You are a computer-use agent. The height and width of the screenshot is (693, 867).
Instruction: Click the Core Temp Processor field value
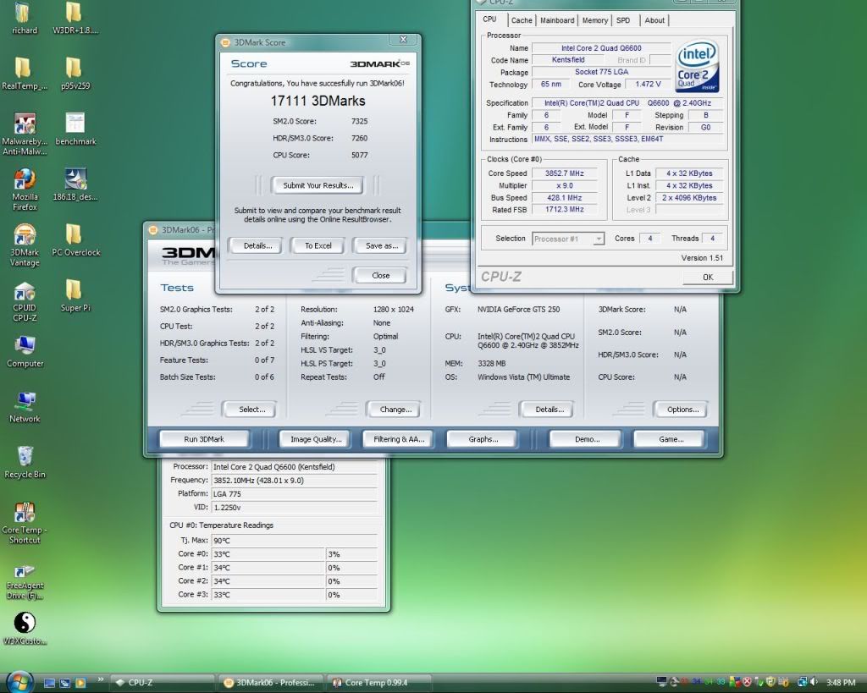click(x=294, y=467)
